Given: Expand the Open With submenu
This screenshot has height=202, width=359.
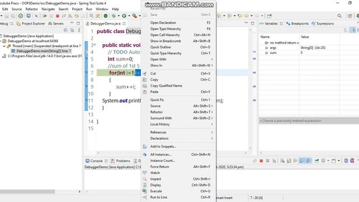Looking at the screenshot, I should tap(178, 59).
